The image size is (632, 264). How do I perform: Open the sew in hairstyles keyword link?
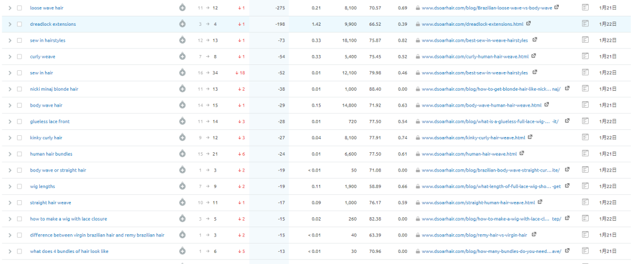(47, 40)
